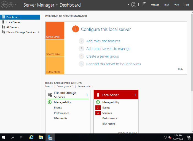Click the step 4 number circle

click(x=82, y=56)
